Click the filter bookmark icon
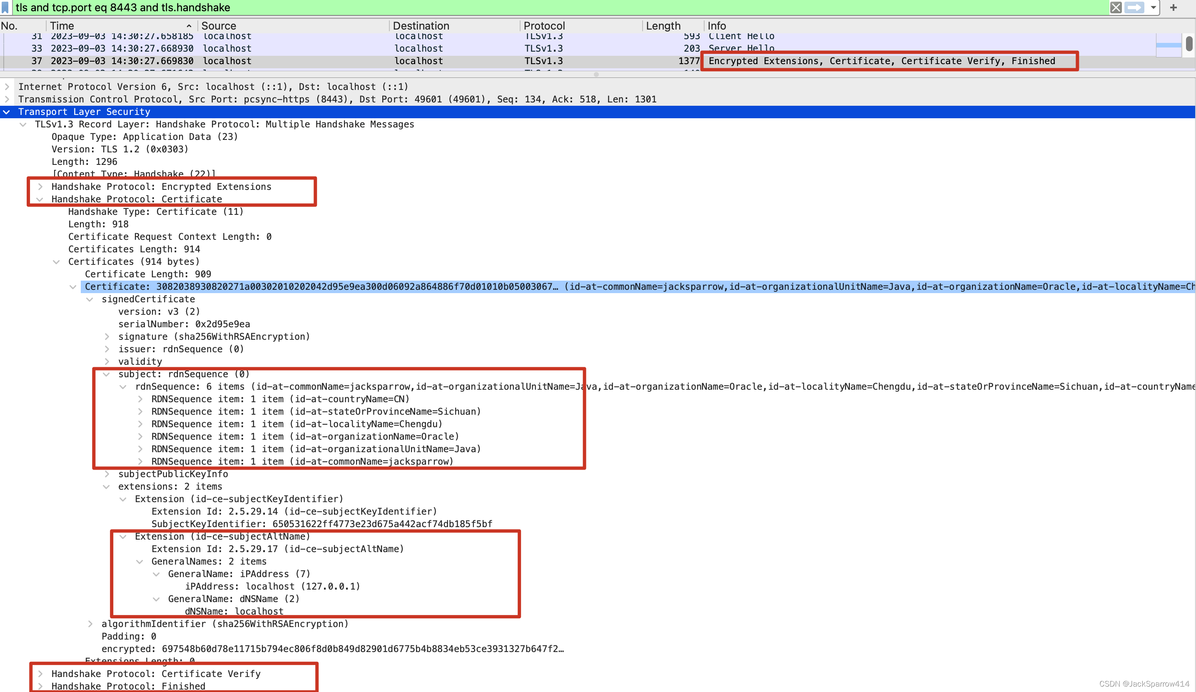This screenshot has height=692, width=1196. pyautogui.click(x=5, y=7)
